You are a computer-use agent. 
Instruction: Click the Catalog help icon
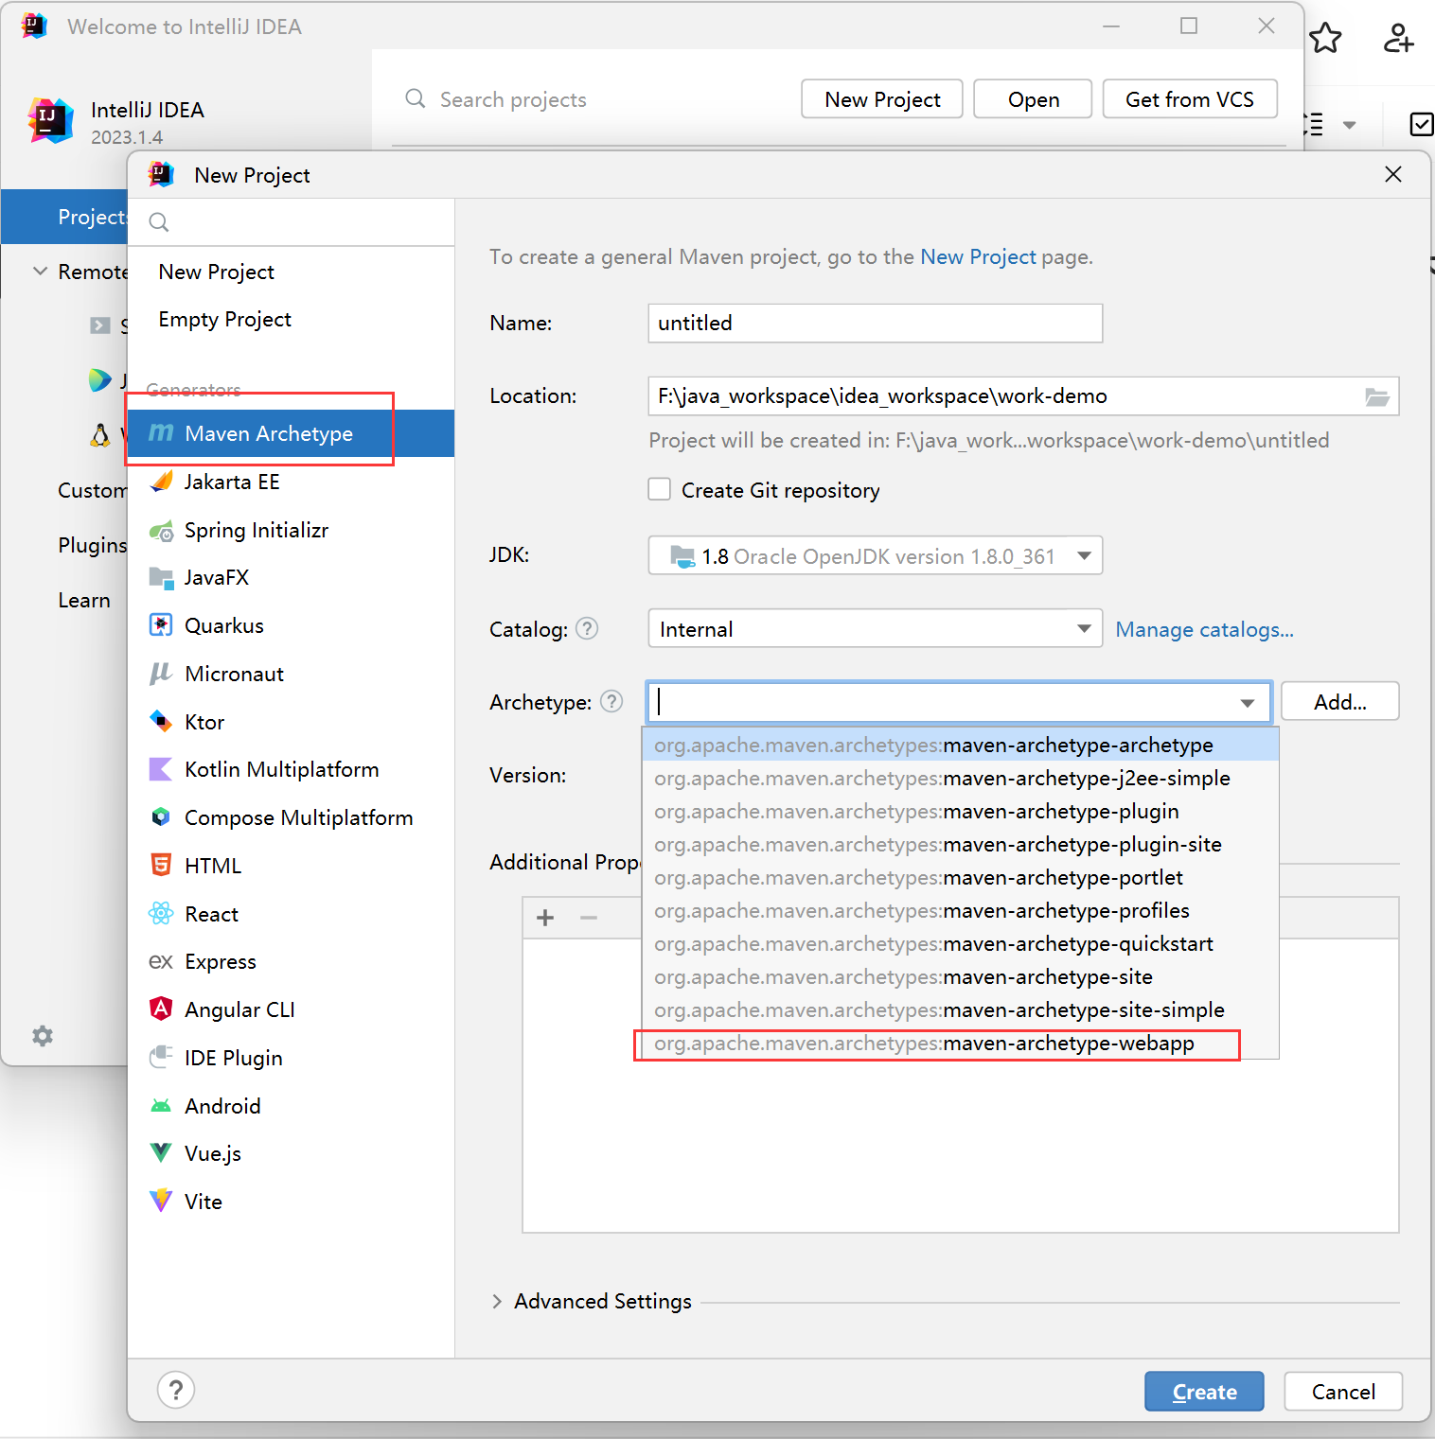pos(587,629)
